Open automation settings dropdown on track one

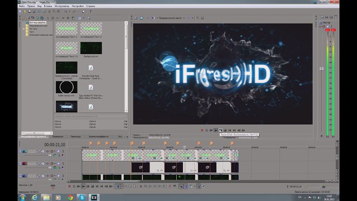click(x=55, y=151)
